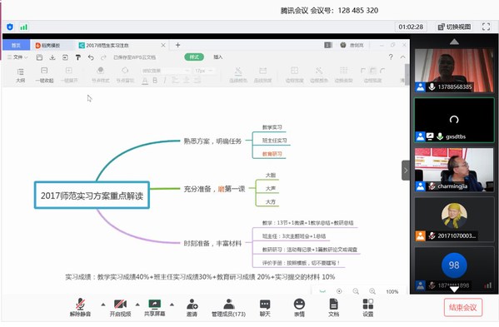Open the 聊天 chat icon

265,307
